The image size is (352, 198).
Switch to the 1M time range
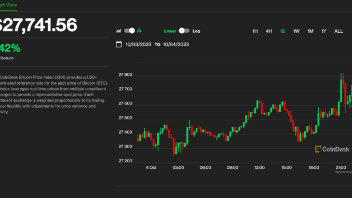[x=310, y=31]
